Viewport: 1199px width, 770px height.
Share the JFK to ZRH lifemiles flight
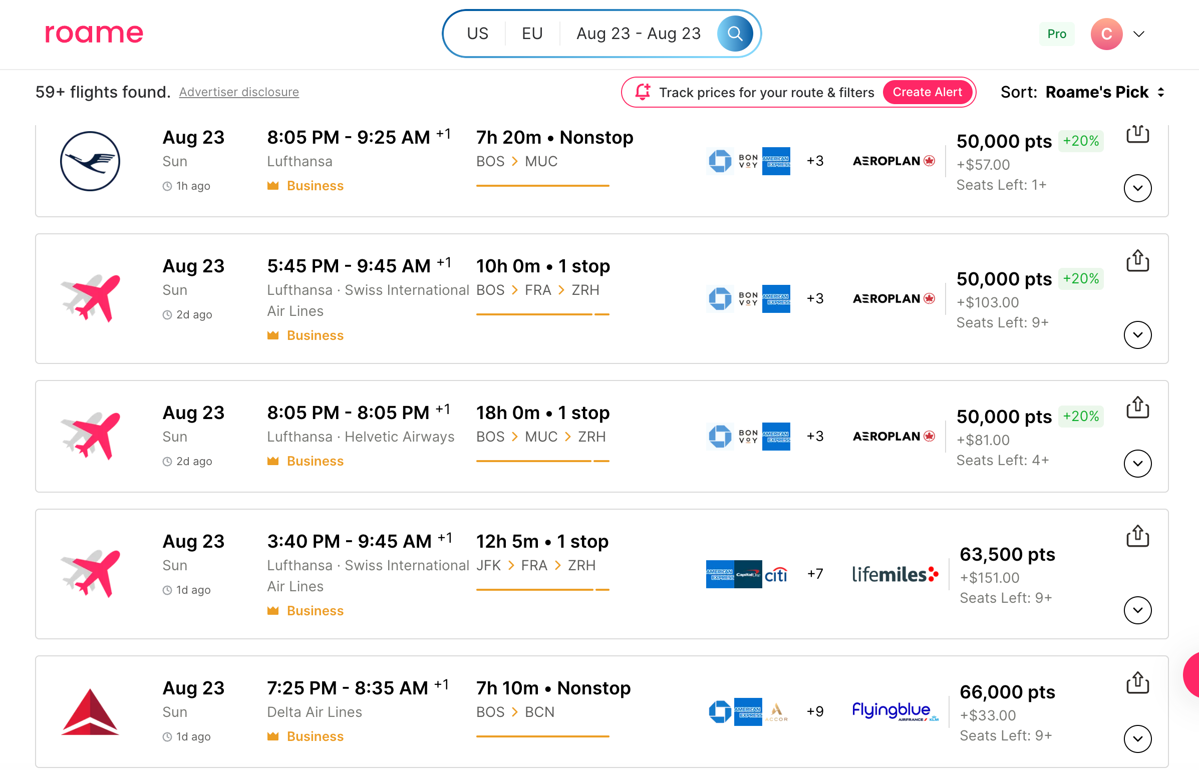(1137, 536)
